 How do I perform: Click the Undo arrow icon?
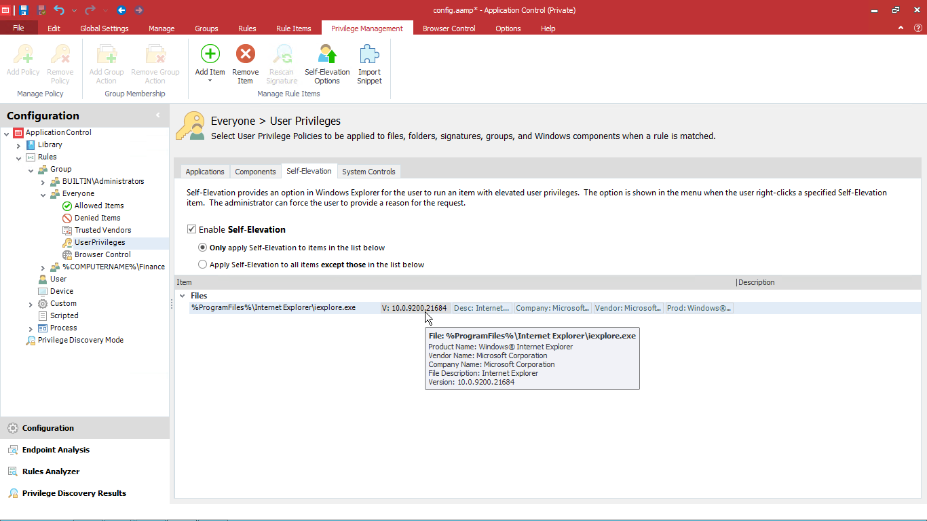[59, 10]
